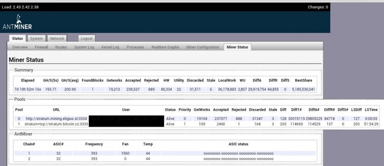This screenshot has width=384, height=166.
Task: Click the chain 1 ASIC status cell
Action: coord(238,153)
